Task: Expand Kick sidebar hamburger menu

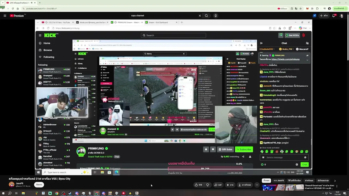Action: click(x=40, y=35)
